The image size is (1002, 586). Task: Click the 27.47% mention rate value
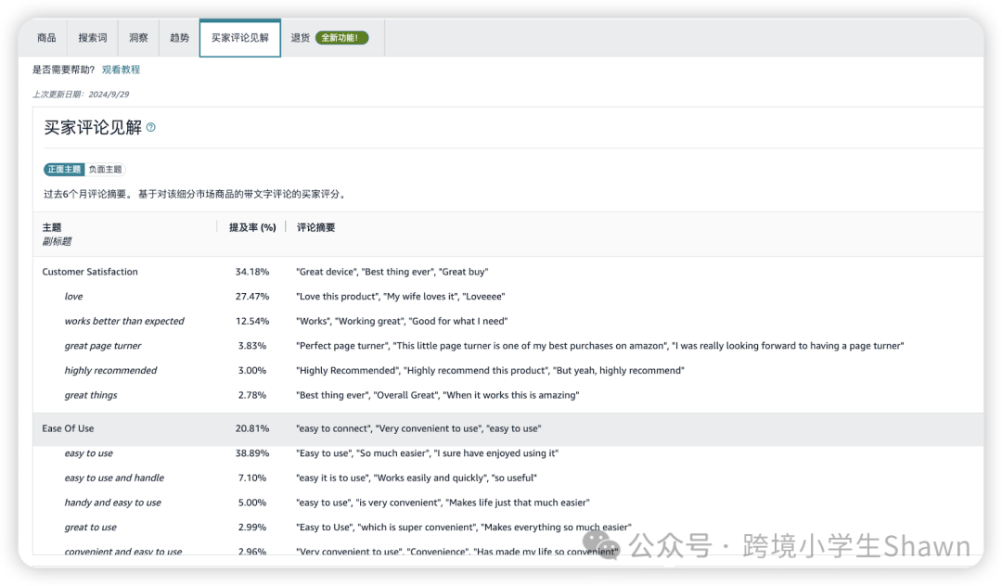pyautogui.click(x=252, y=296)
